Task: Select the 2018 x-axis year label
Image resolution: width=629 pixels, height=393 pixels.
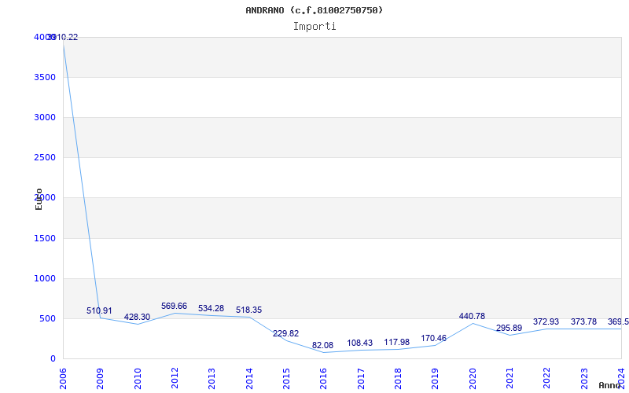Action: [x=398, y=379]
